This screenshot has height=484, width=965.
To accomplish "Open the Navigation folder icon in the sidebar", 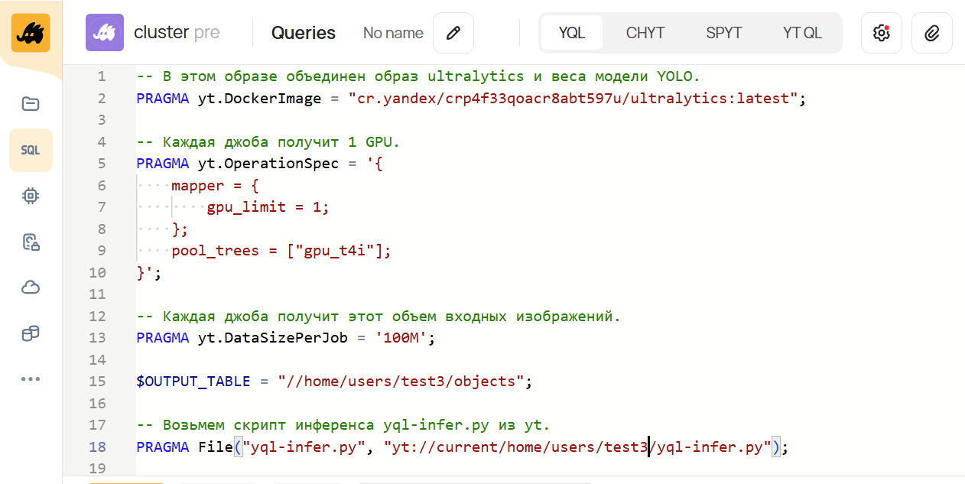I will click(31, 104).
